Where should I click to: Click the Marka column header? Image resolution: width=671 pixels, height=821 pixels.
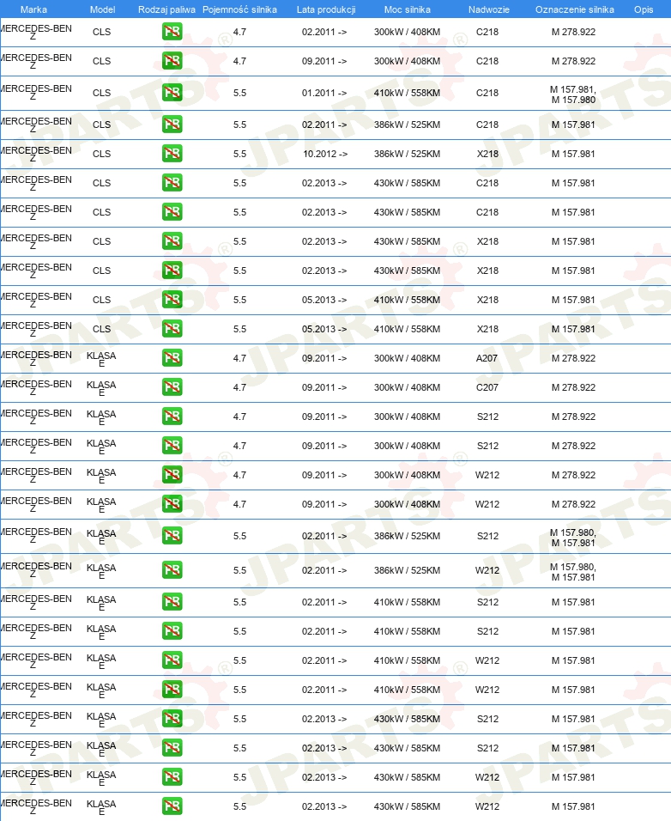click(x=33, y=9)
